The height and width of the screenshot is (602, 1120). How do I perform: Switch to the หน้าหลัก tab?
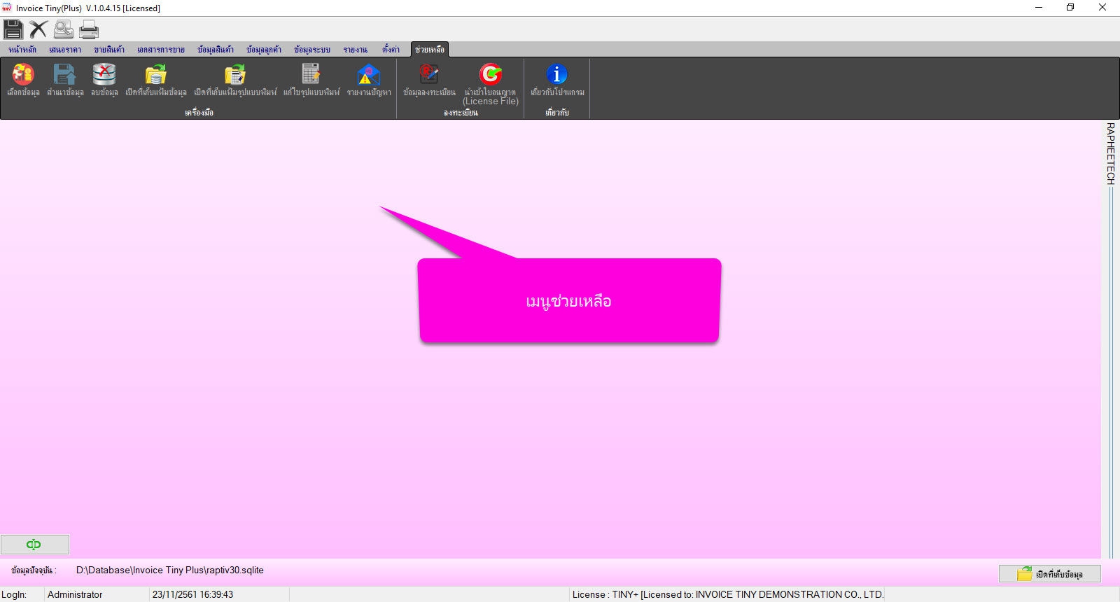pos(22,50)
